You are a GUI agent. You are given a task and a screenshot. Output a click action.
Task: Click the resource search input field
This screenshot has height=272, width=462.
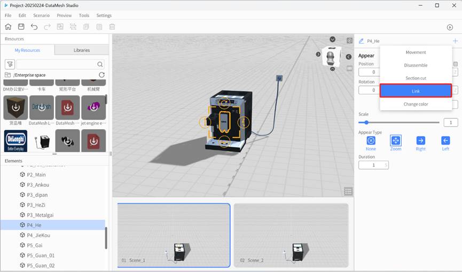[60, 64]
